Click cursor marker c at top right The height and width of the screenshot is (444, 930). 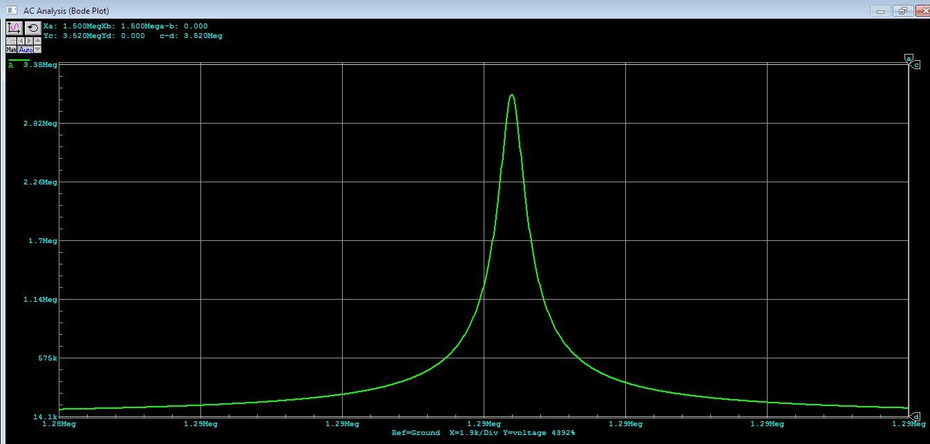pos(916,65)
